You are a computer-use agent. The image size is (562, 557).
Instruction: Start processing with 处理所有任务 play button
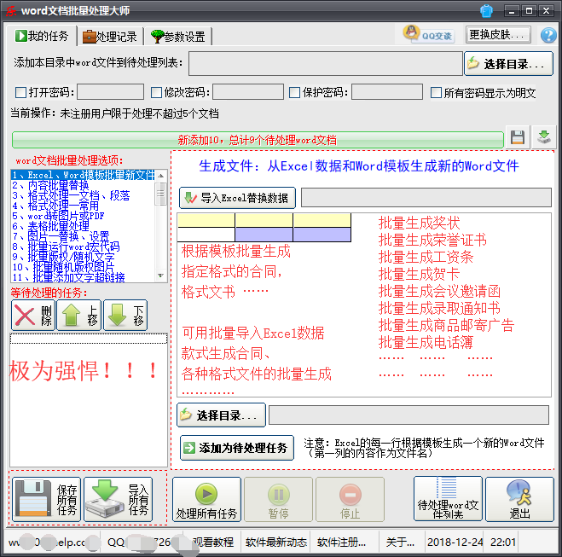207,500
